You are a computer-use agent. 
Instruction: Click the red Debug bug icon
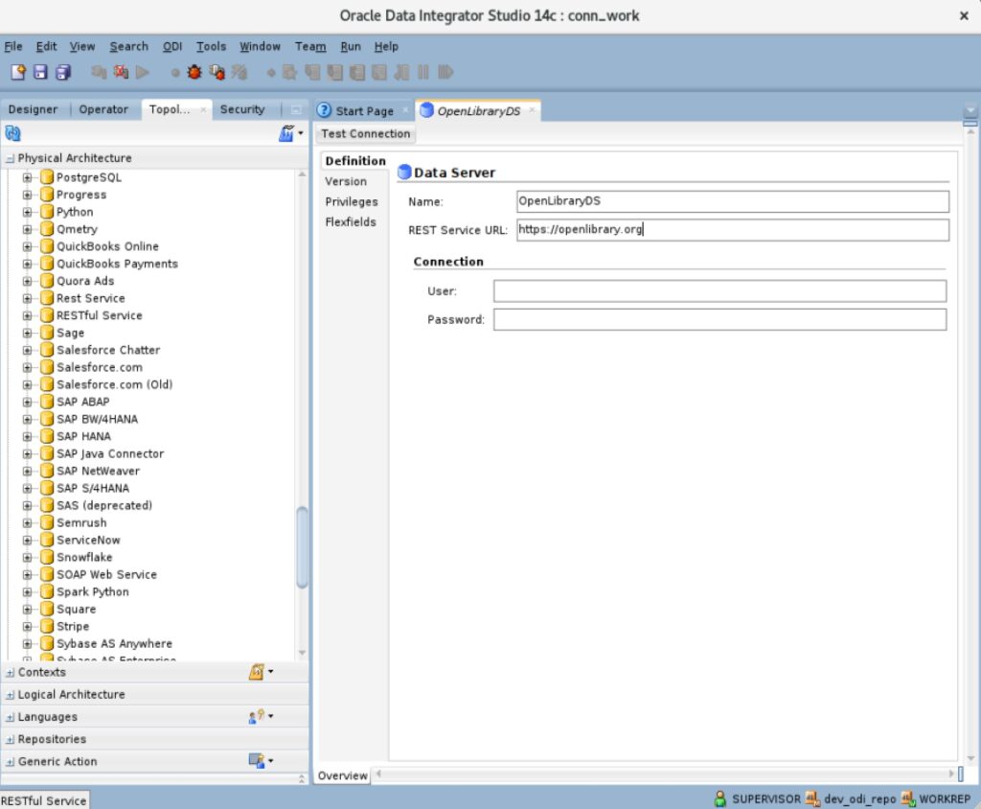tap(194, 72)
